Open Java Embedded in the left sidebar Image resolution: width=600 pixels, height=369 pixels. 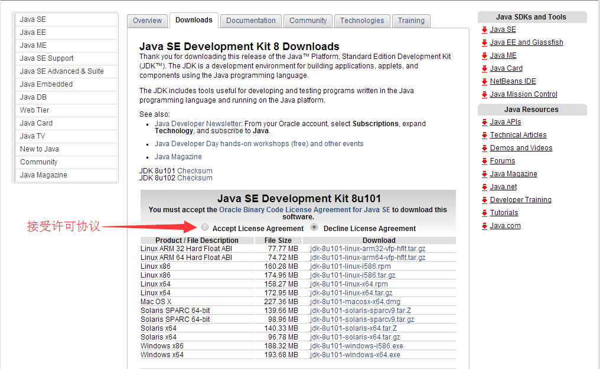point(46,84)
